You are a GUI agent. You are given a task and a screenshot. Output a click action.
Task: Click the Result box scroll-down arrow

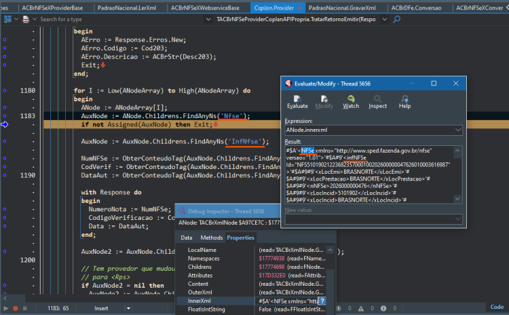(457, 198)
